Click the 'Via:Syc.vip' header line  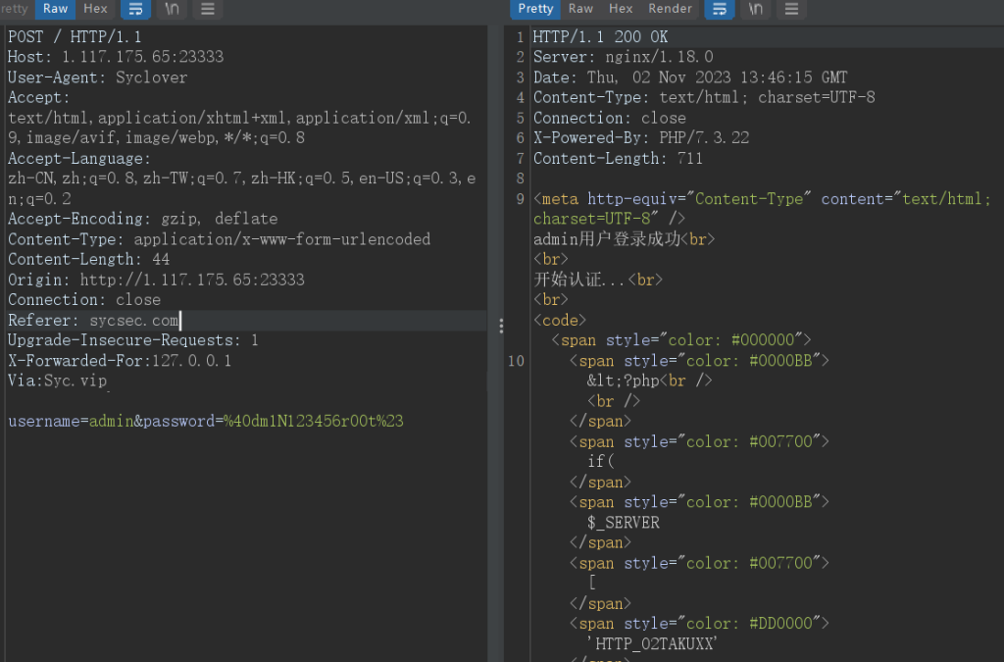(58, 381)
